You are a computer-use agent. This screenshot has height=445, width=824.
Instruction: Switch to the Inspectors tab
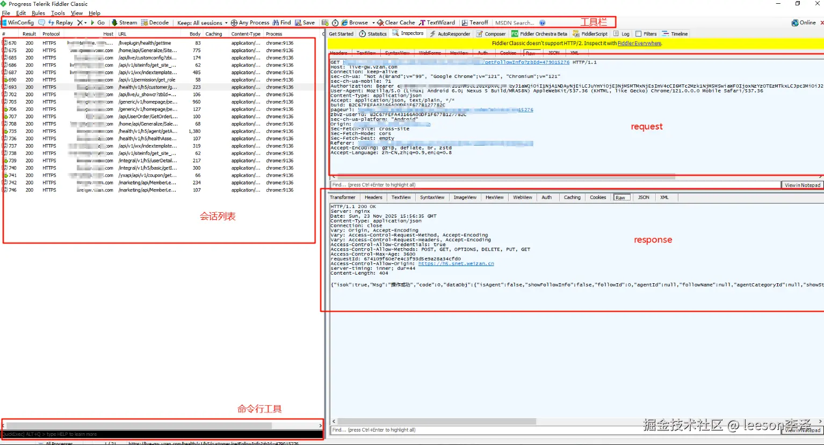tap(408, 33)
